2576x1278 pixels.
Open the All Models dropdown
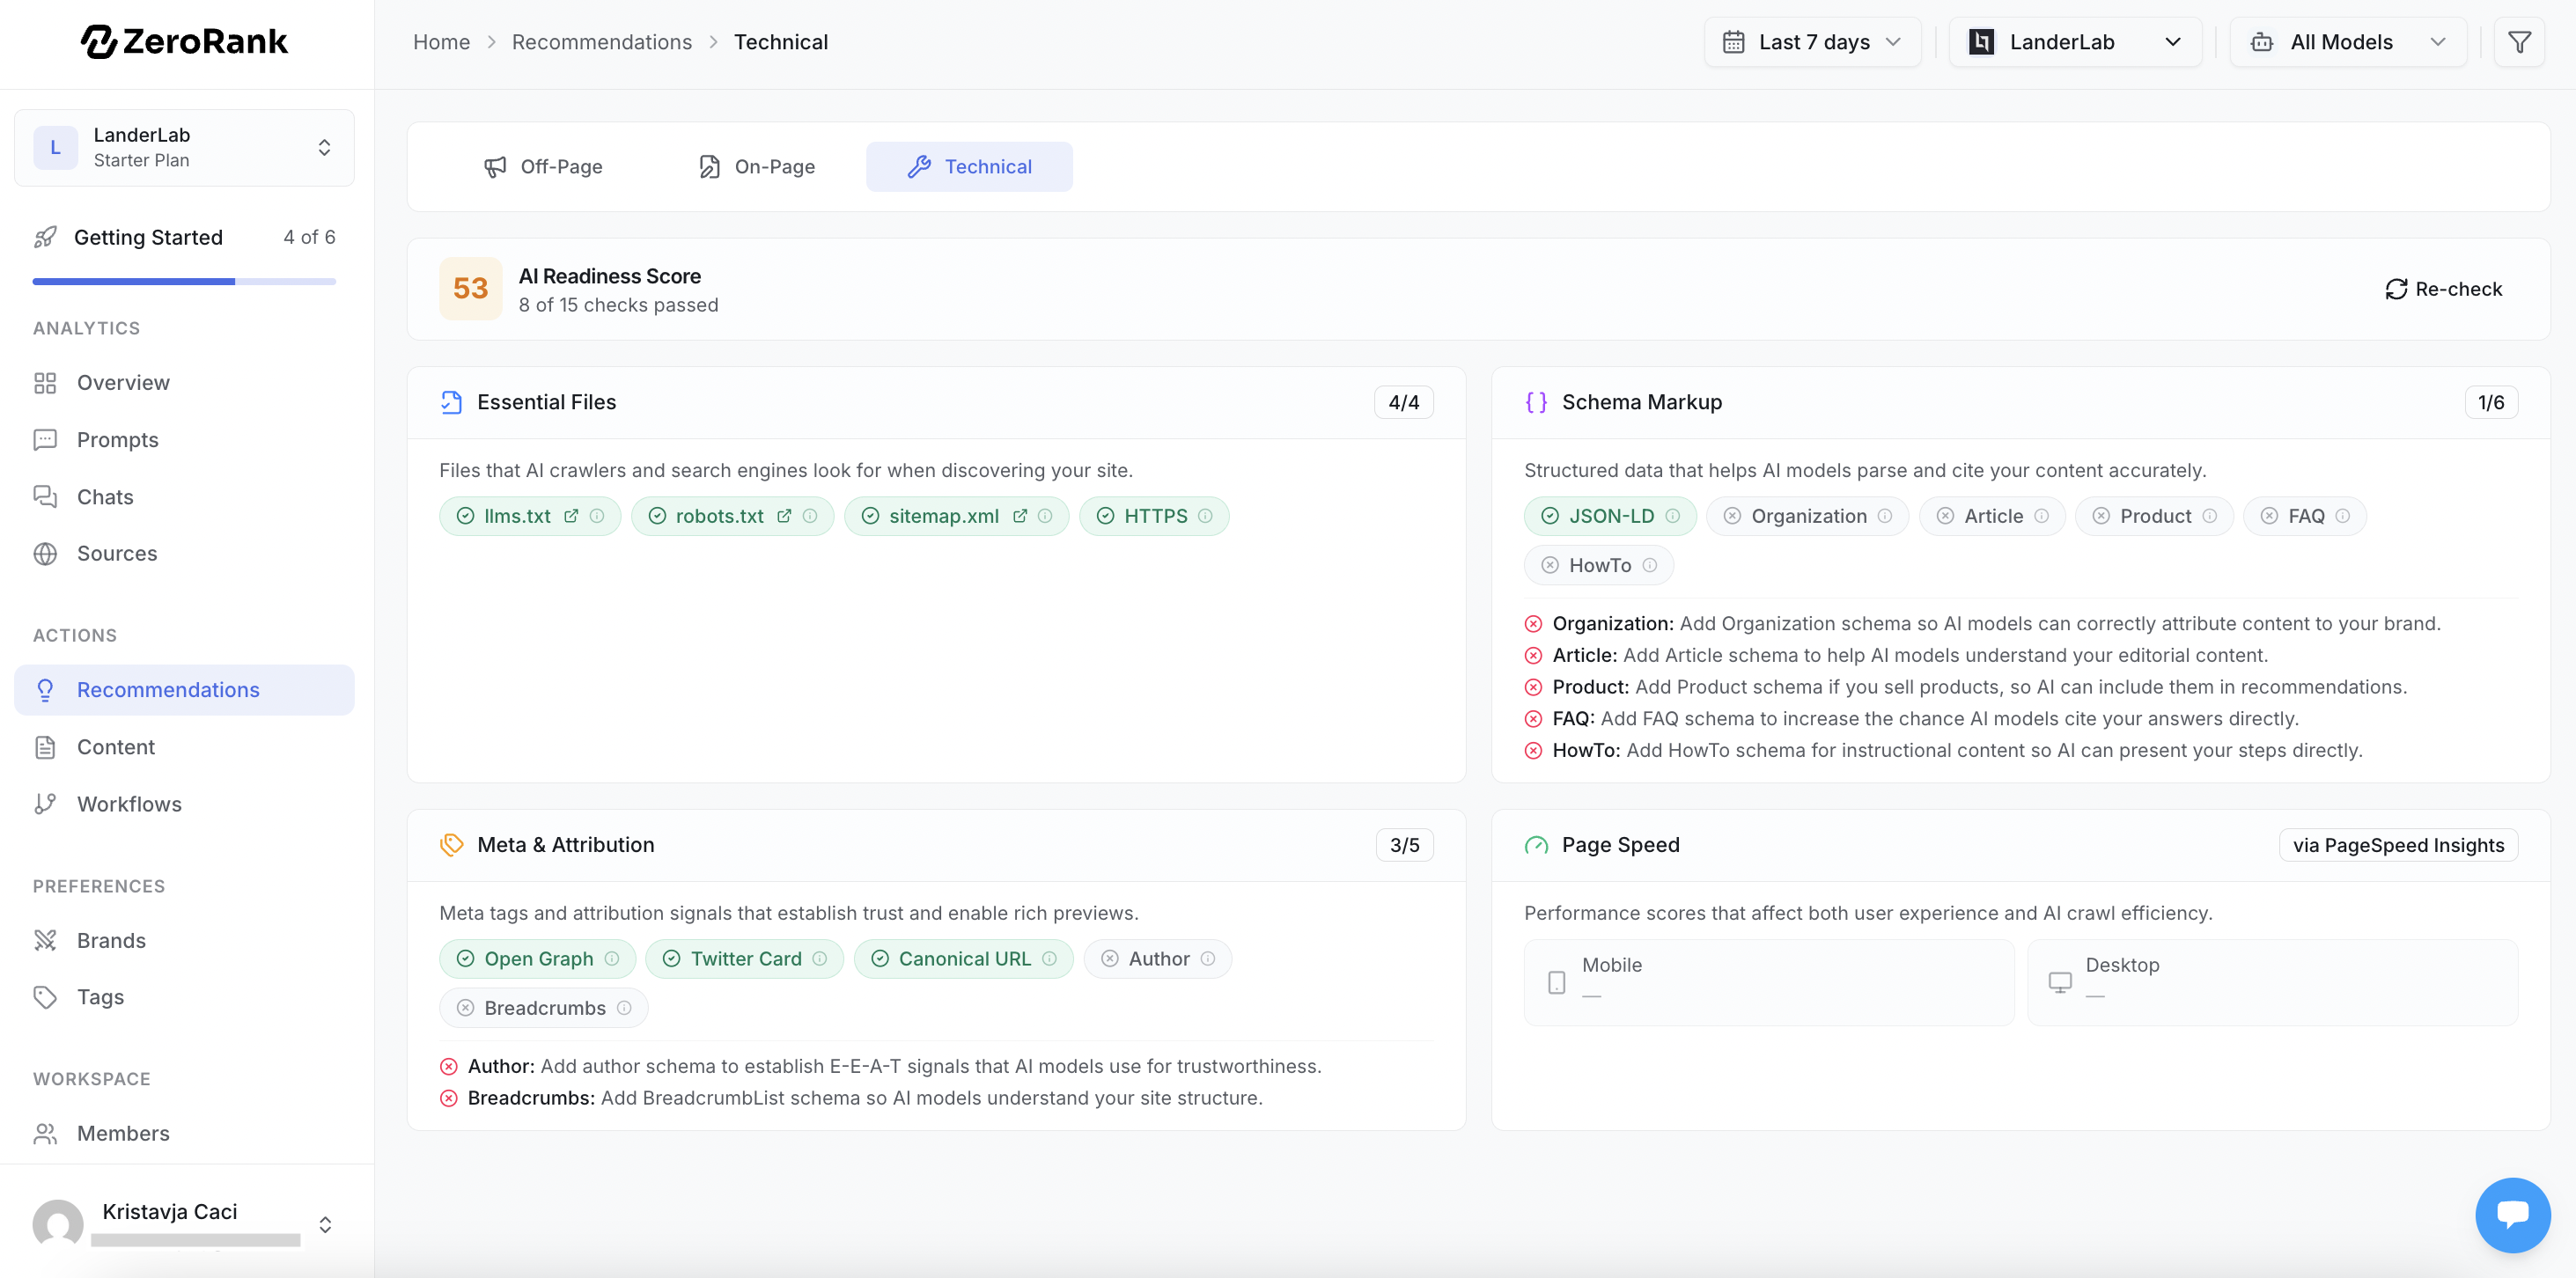pos(2348,42)
